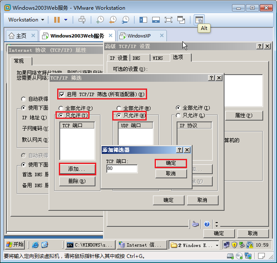Switch to C:\WINDOWS\s... command prompt taskbar item
Viewport: 277px width, 263px height.
[x=90, y=245]
